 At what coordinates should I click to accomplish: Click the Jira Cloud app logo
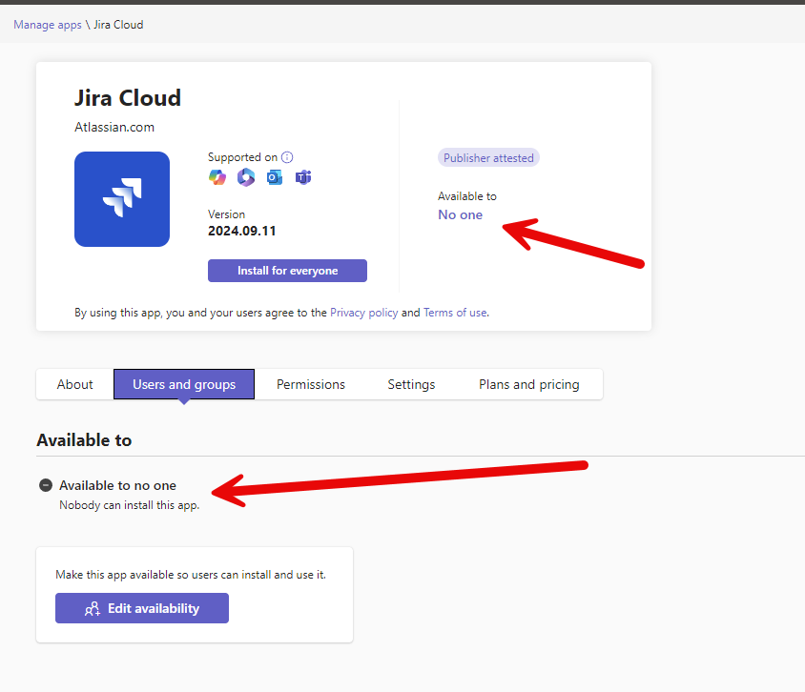122,198
